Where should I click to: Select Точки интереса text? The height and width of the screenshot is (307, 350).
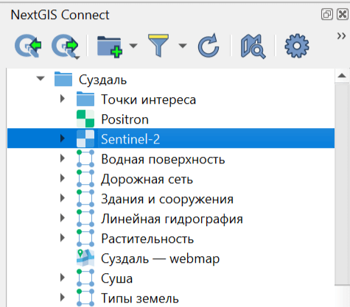coord(148,99)
